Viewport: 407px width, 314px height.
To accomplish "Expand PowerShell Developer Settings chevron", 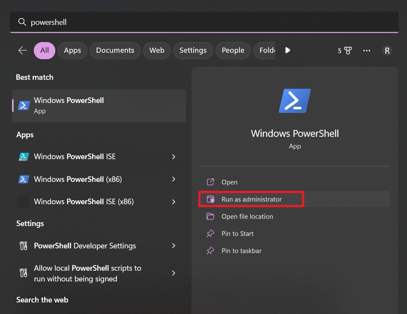I will click(x=174, y=246).
